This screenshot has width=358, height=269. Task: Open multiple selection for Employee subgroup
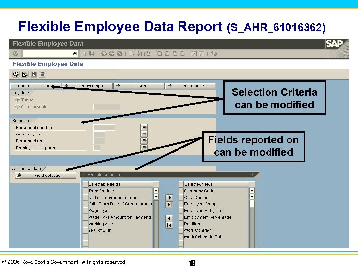coord(144,147)
